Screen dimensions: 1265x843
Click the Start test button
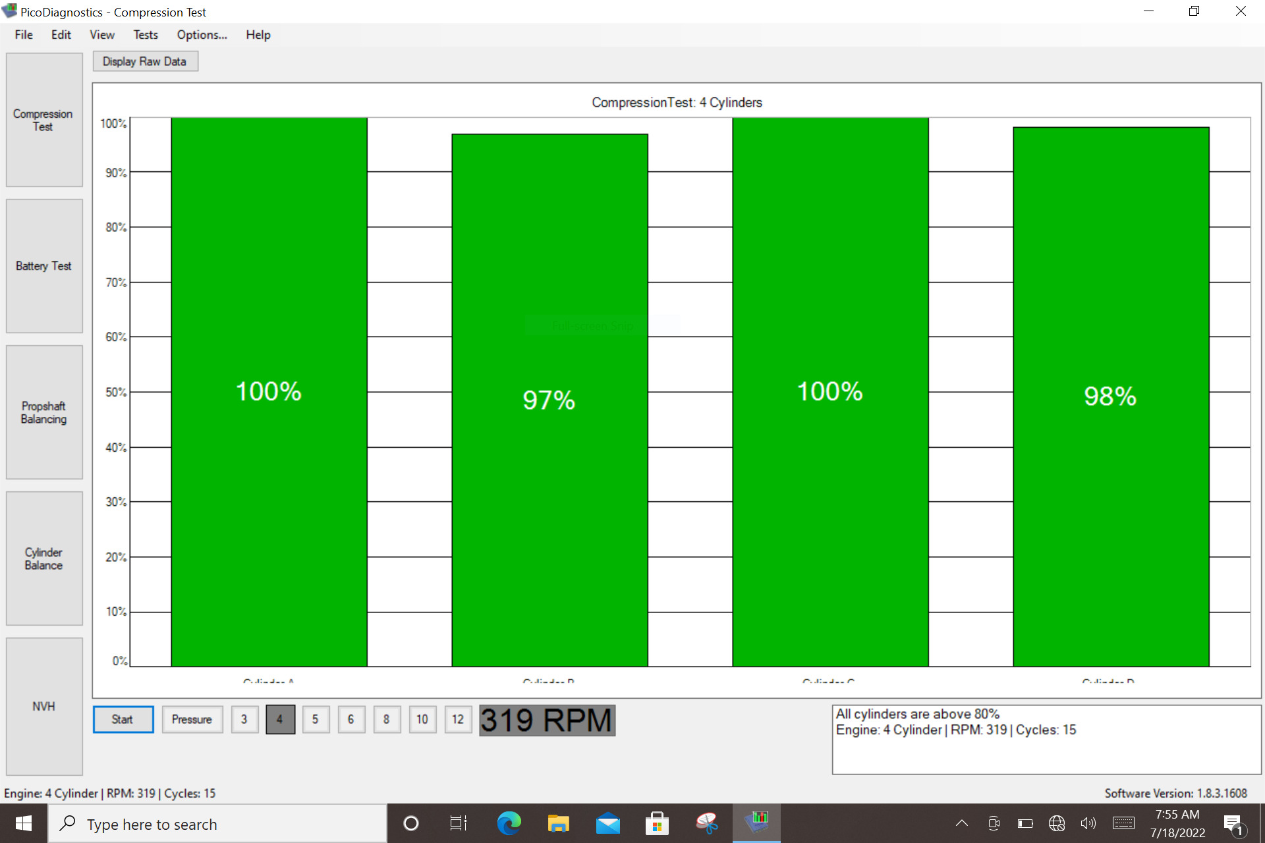coord(123,719)
